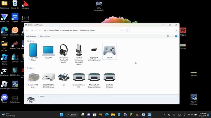Select the Maneater desktop shortcut
This screenshot has height=118, width=211.
click(25, 5)
